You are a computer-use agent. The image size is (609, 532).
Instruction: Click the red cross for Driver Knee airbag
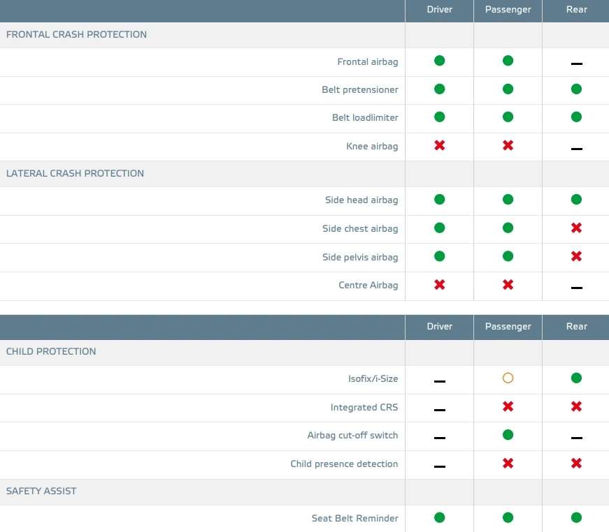[439, 145]
